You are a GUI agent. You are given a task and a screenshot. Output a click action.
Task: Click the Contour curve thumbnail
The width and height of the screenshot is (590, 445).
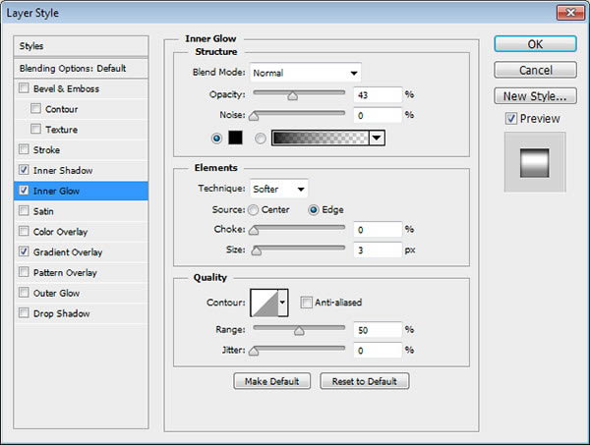tap(265, 303)
